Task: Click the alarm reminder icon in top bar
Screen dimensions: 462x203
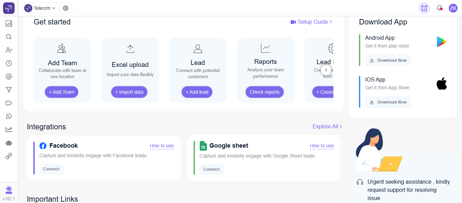Action: (x=424, y=8)
